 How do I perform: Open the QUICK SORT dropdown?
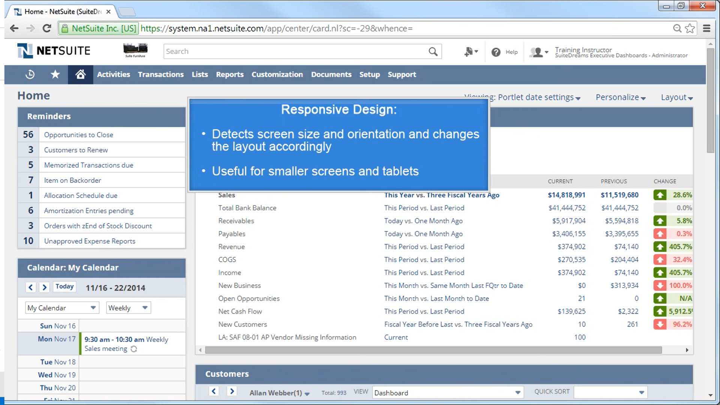[610, 393]
